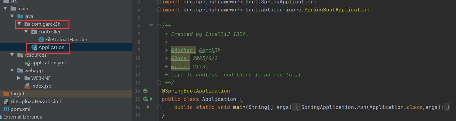Click the @Date: tag in comment
The width and height of the screenshot is (456, 121).
point(180,58)
